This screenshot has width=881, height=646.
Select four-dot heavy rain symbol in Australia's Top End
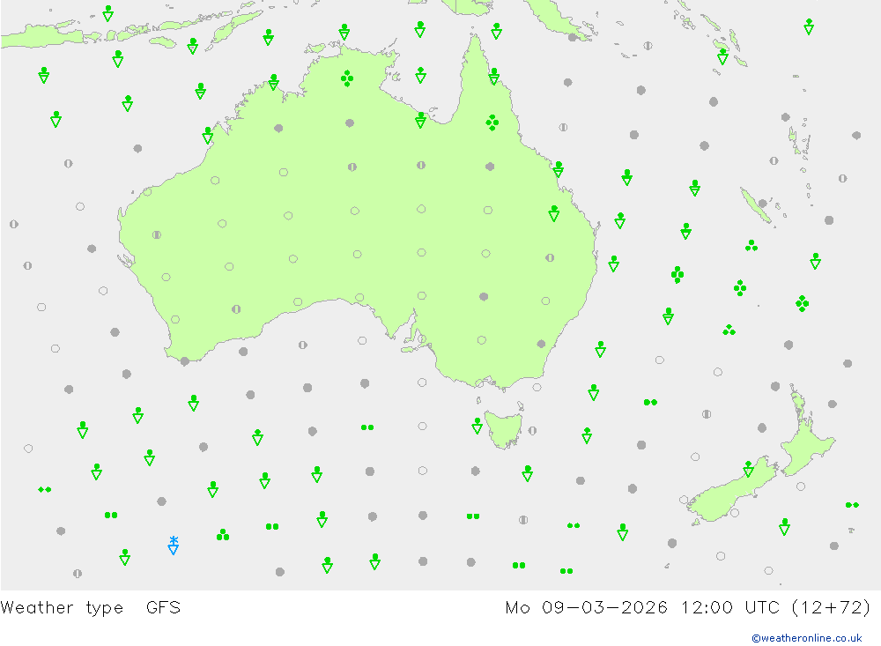point(347,78)
